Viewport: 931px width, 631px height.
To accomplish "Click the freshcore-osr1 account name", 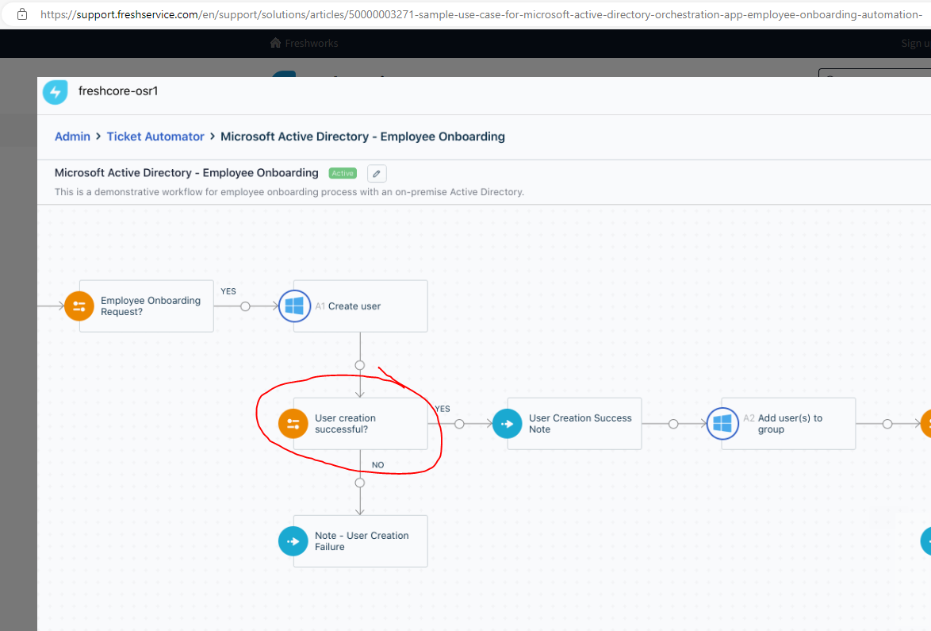I will click(x=118, y=91).
